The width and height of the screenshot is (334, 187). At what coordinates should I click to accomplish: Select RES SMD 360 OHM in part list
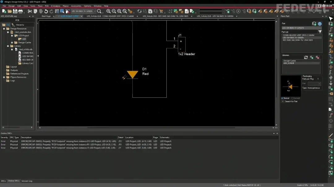[x=298, y=40]
